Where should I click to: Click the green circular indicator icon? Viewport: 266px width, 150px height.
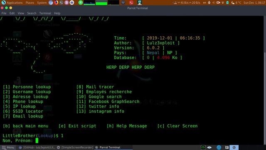(x=81, y=2)
